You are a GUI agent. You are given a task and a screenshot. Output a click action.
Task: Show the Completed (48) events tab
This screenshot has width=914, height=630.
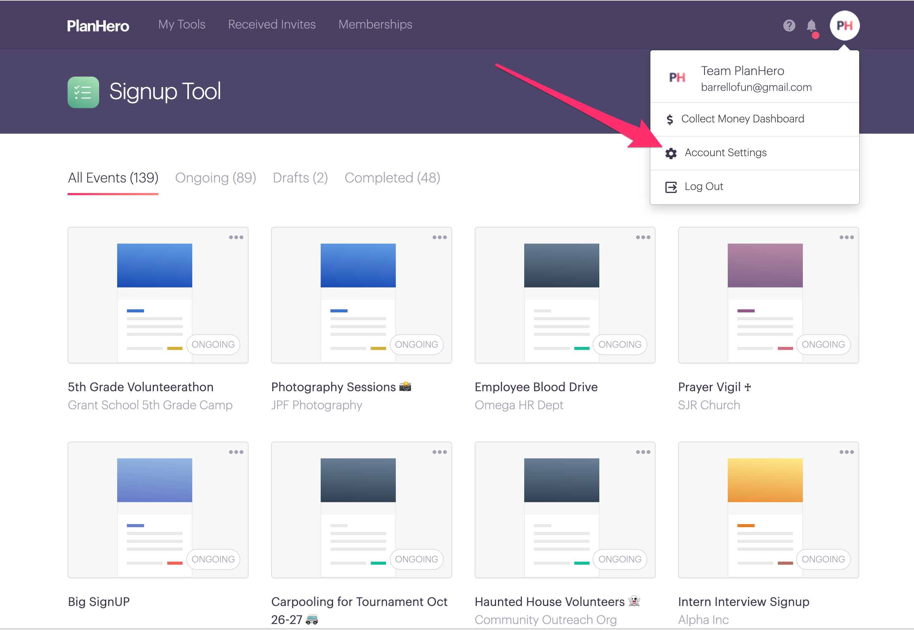(392, 178)
